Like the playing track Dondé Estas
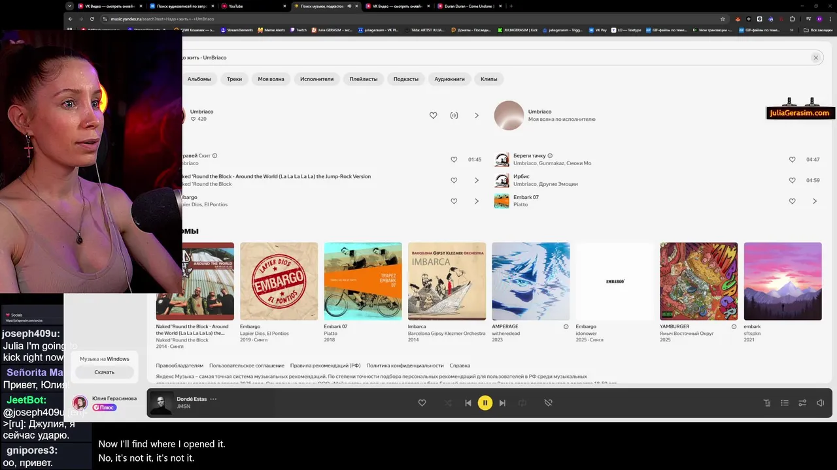Screen dimensions: 837x470 click(x=422, y=403)
